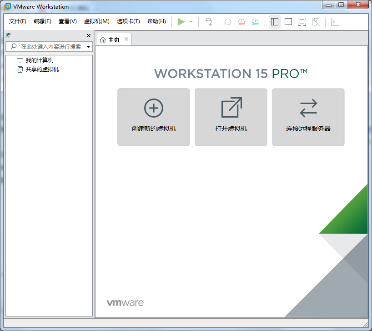Viewport: 372px width, 331px height.
Task: Close the 主页 tab
Action: pyautogui.click(x=126, y=40)
